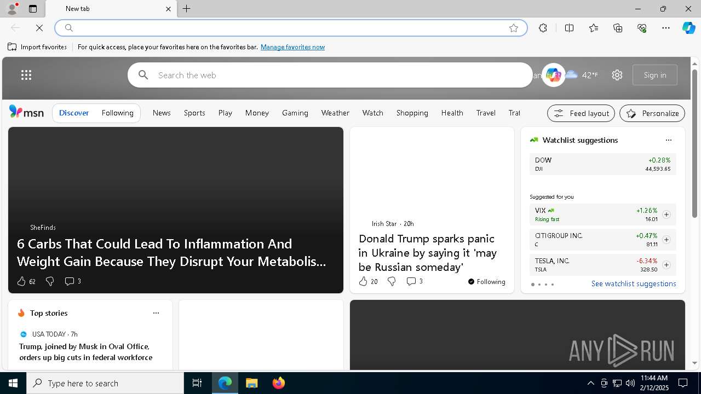Stop loading the page

[x=39, y=28]
